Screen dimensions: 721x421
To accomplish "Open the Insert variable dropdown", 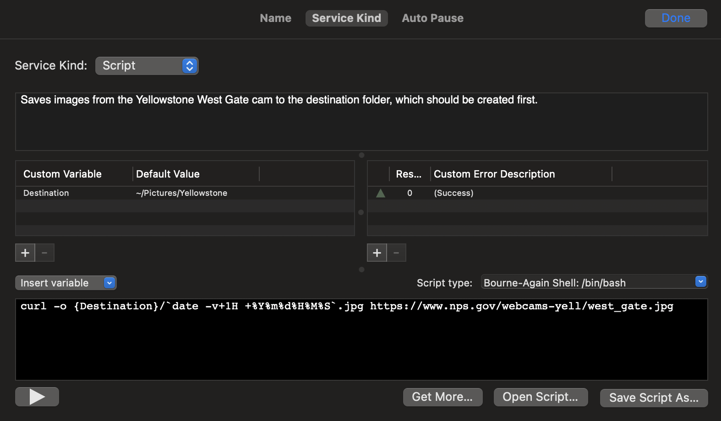I will pyautogui.click(x=66, y=283).
